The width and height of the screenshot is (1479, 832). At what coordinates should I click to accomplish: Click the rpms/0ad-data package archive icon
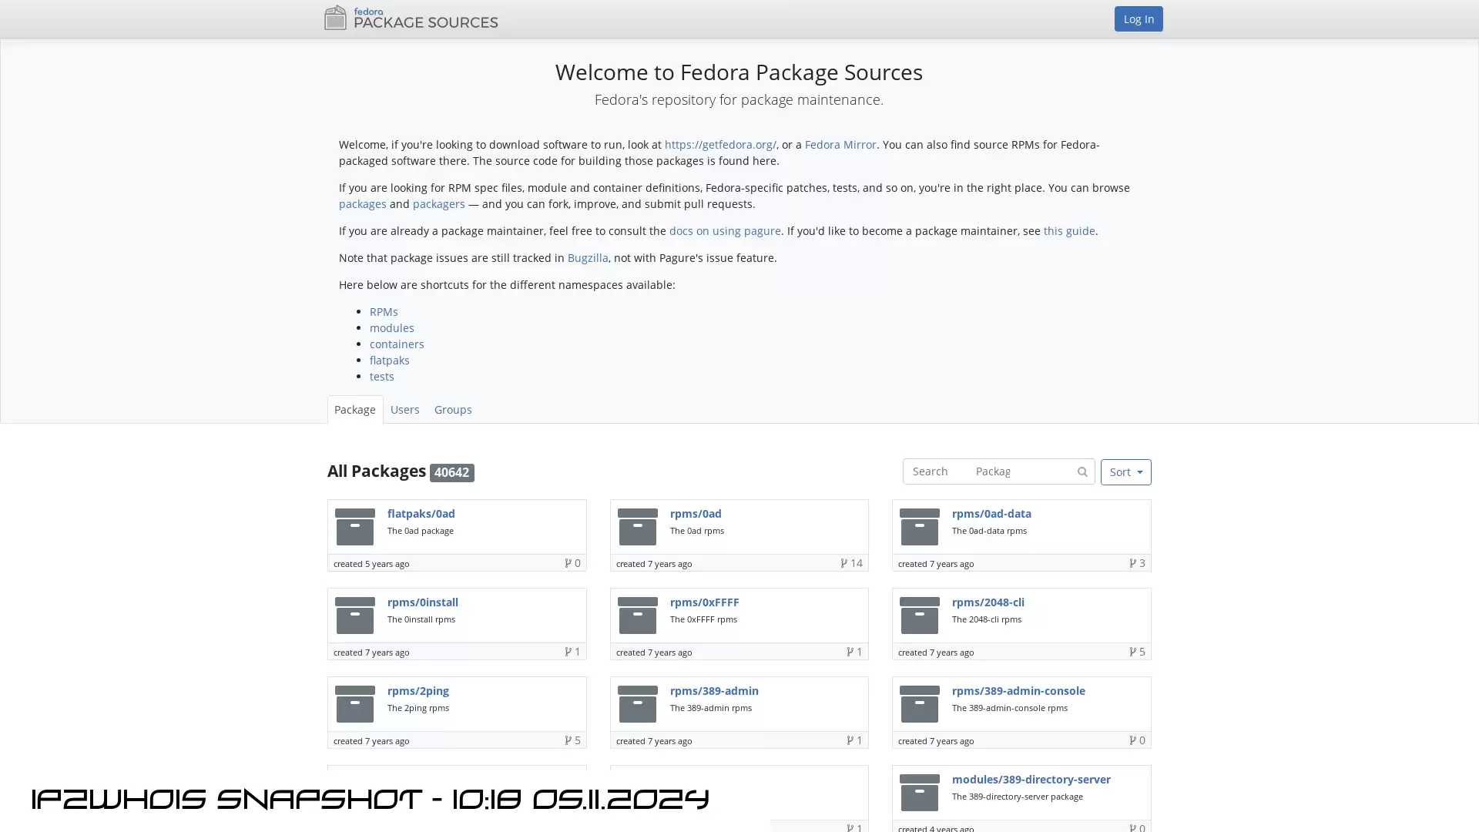coord(920,527)
